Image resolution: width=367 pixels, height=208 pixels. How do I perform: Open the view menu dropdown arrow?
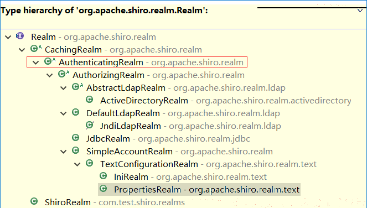(360, 11)
